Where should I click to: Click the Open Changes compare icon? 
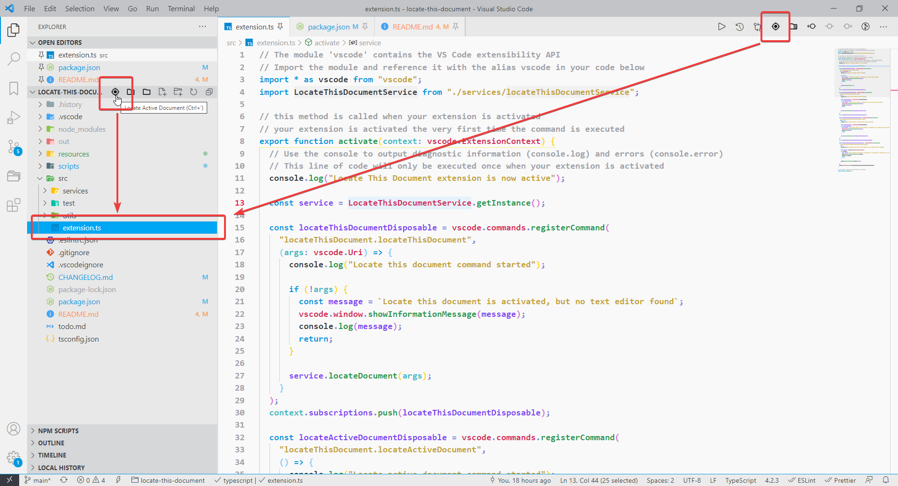(757, 27)
